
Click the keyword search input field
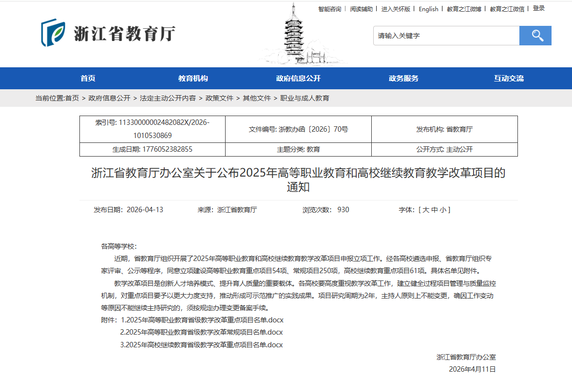tap(446, 36)
